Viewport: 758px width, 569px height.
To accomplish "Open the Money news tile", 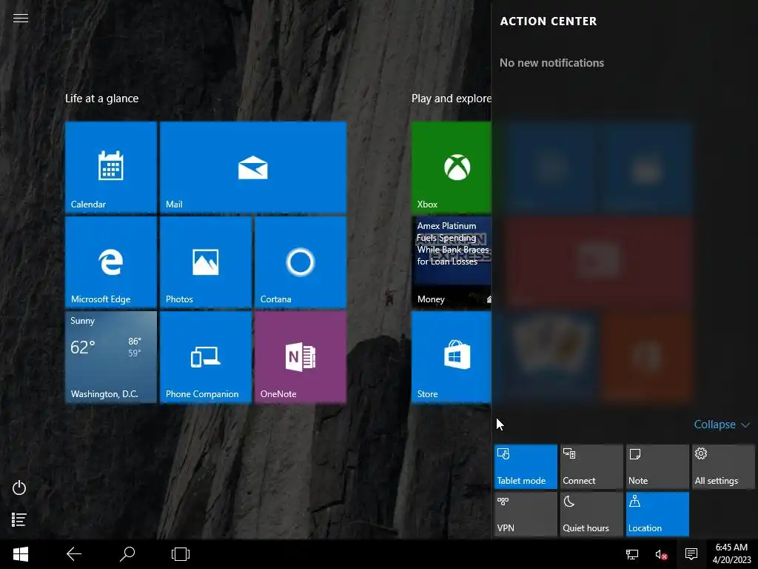I will click(451, 262).
